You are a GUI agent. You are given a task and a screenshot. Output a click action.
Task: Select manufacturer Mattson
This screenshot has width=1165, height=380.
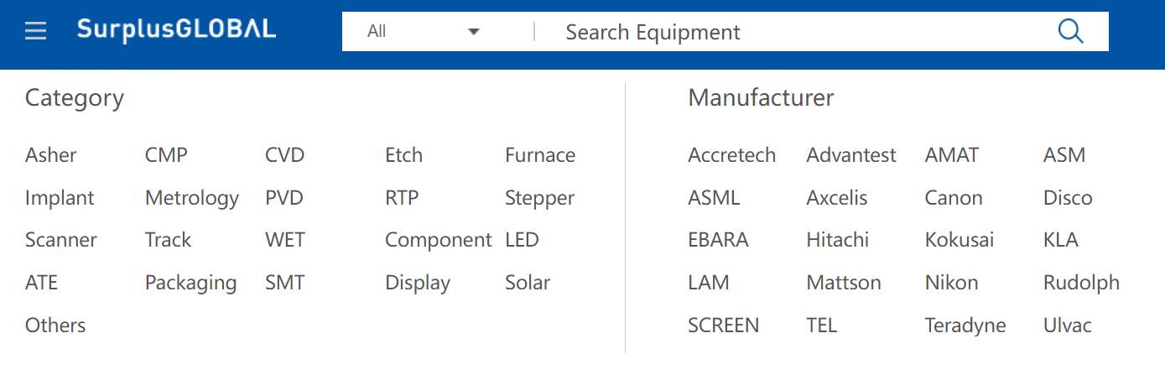[844, 283]
